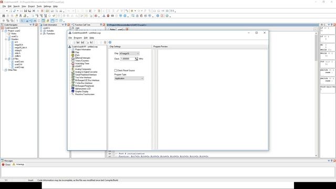The width and height of the screenshot is (336, 189).
Task: Select Project Information in the wizard tree
Action: point(83,49)
